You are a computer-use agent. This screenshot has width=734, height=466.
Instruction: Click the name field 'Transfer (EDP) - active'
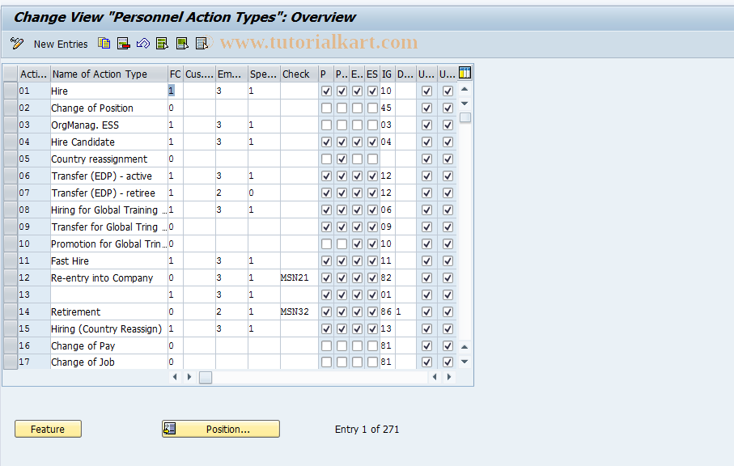pos(109,176)
